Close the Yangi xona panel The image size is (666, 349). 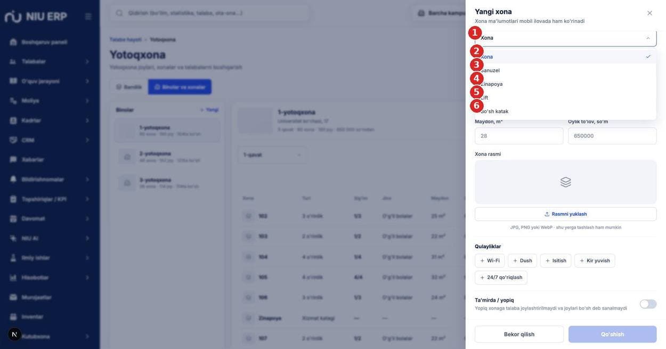tap(649, 13)
